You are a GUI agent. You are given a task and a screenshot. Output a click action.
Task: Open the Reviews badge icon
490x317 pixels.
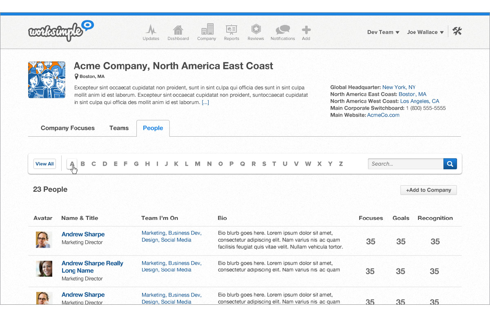(256, 30)
